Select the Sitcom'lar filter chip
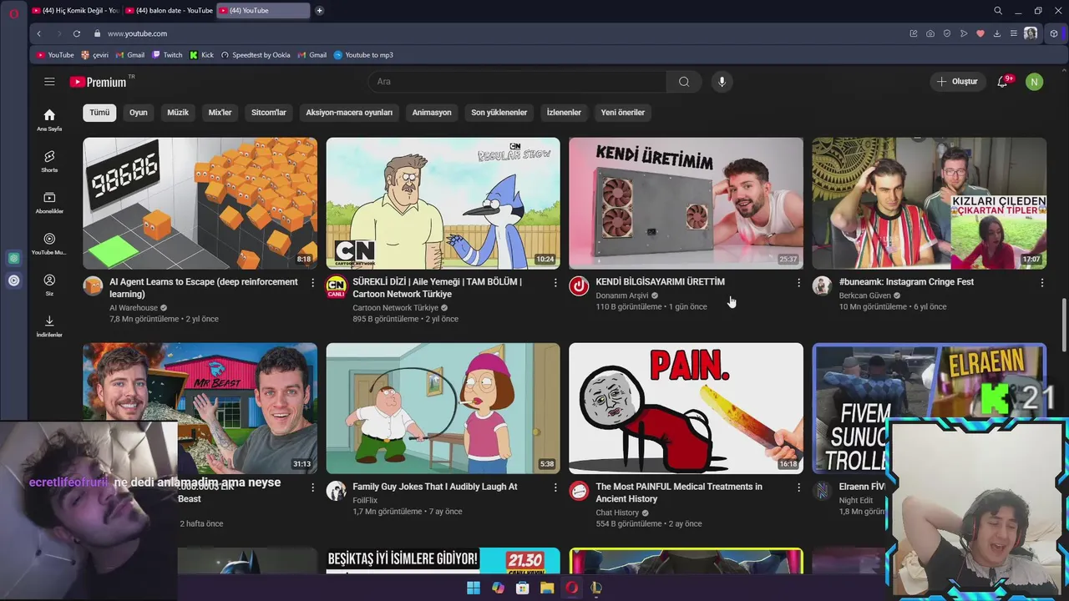Screen dimensions: 1069x601 (x=269, y=113)
